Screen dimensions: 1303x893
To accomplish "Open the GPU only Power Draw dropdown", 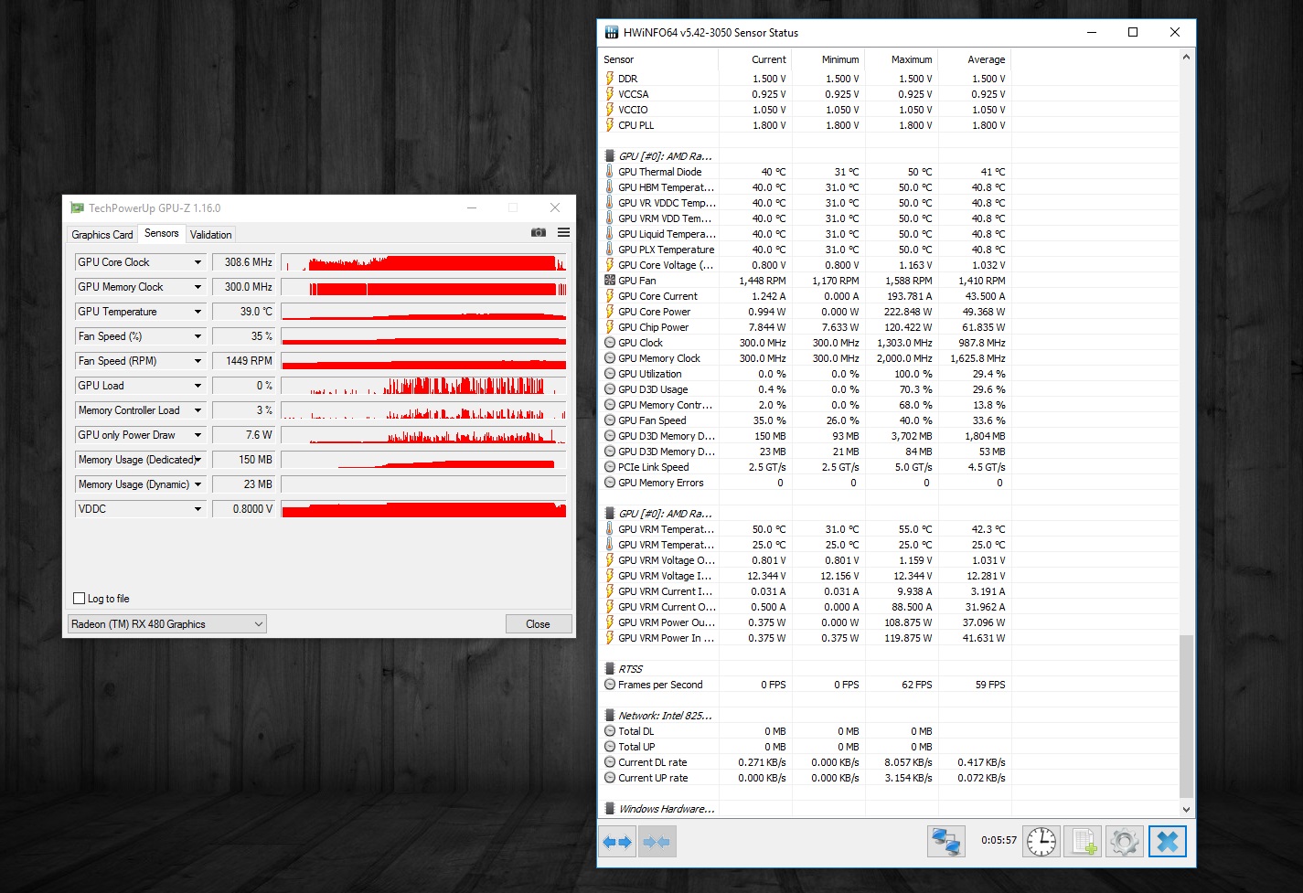I will click(198, 435).
